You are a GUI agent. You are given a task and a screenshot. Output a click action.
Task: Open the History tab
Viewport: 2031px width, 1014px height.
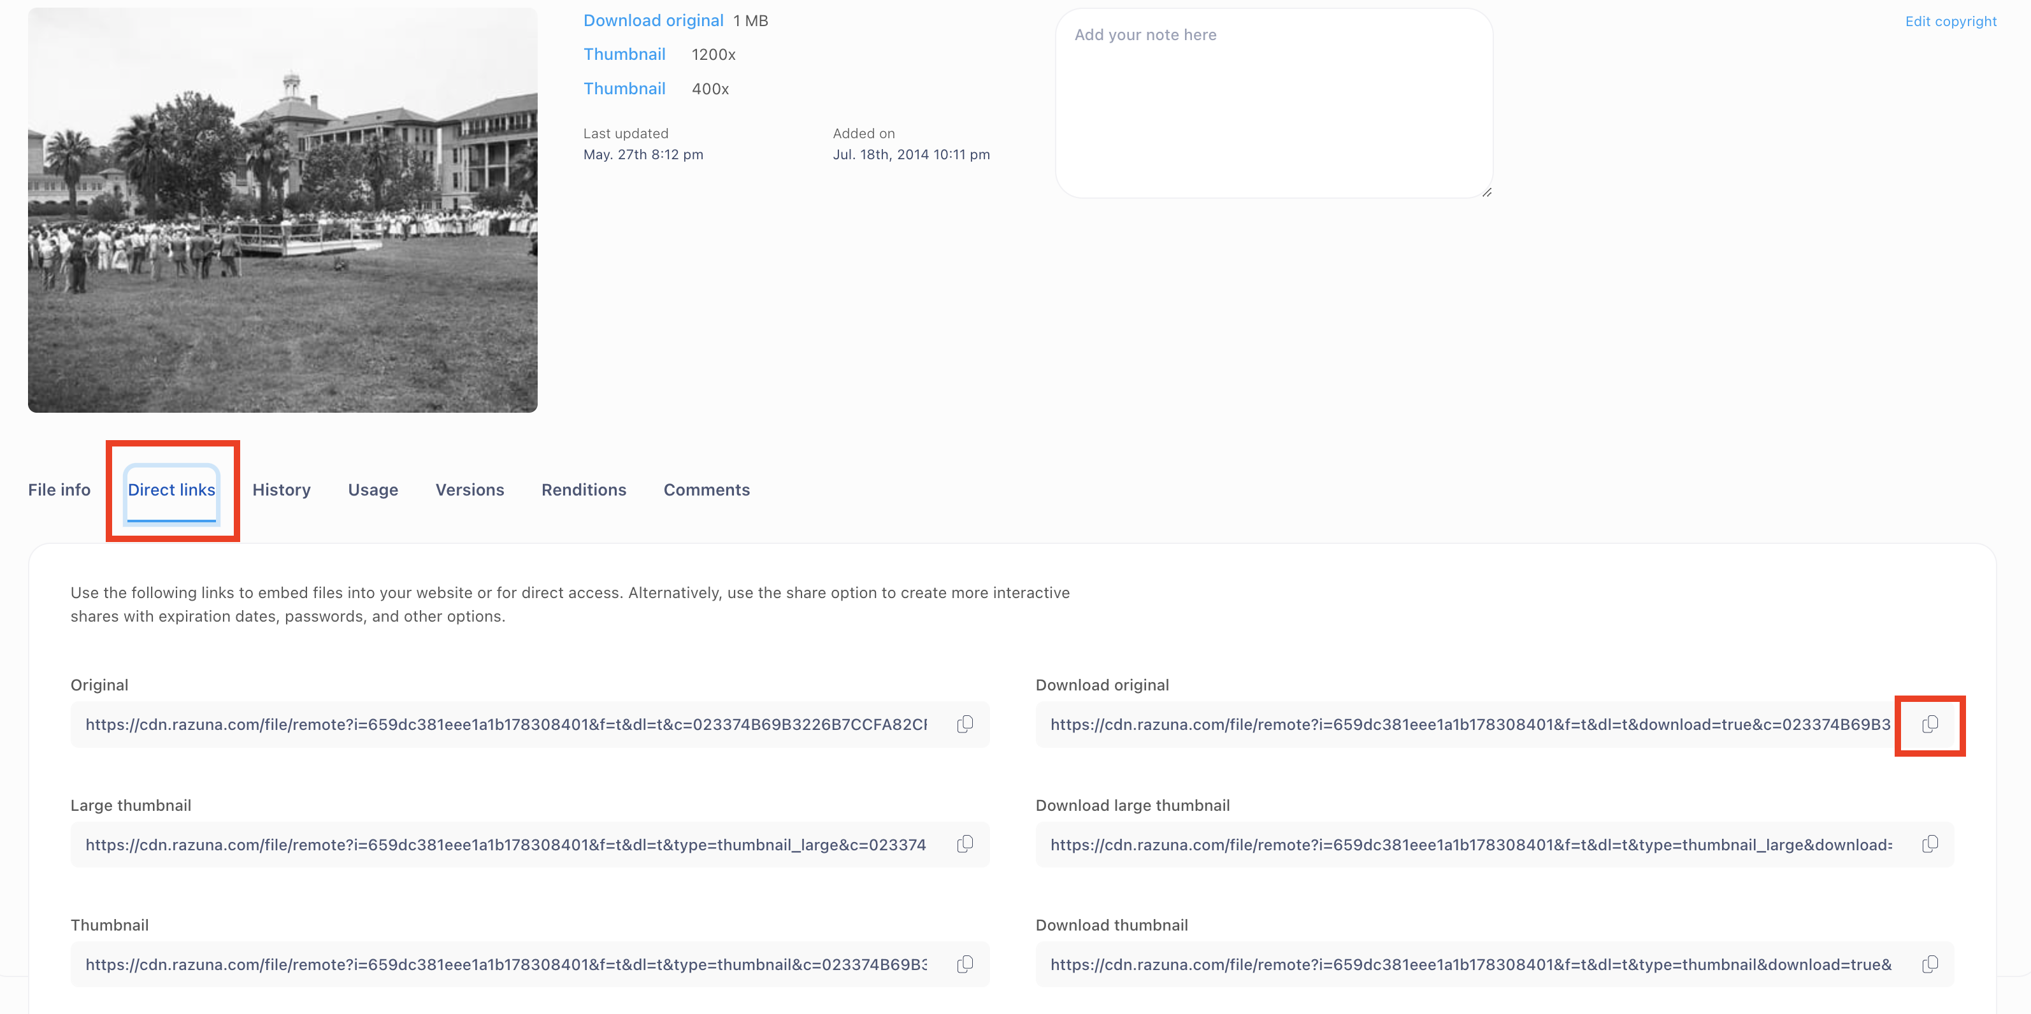click(x=281, y=490)
